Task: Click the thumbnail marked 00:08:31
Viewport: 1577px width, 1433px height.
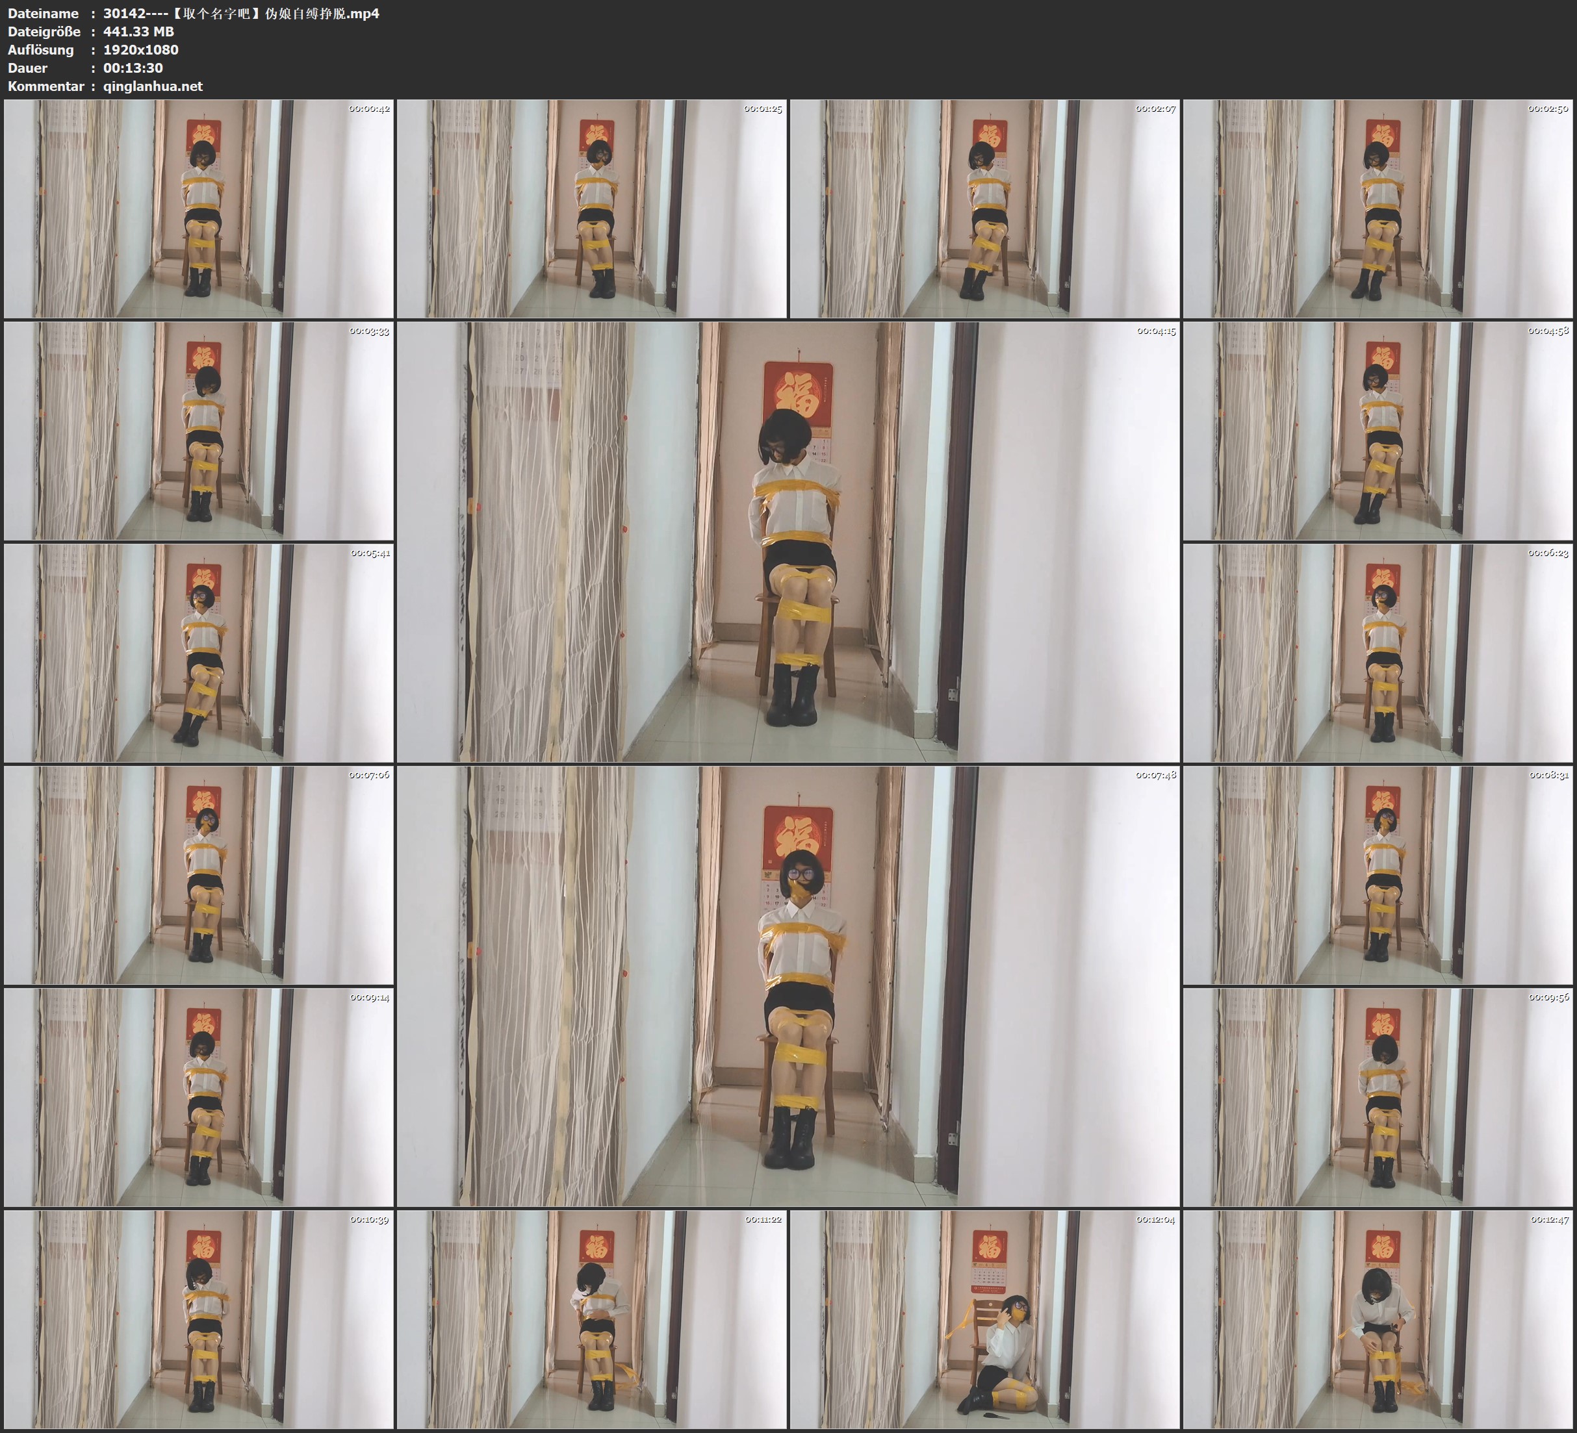Action: tap(1378, 874)
